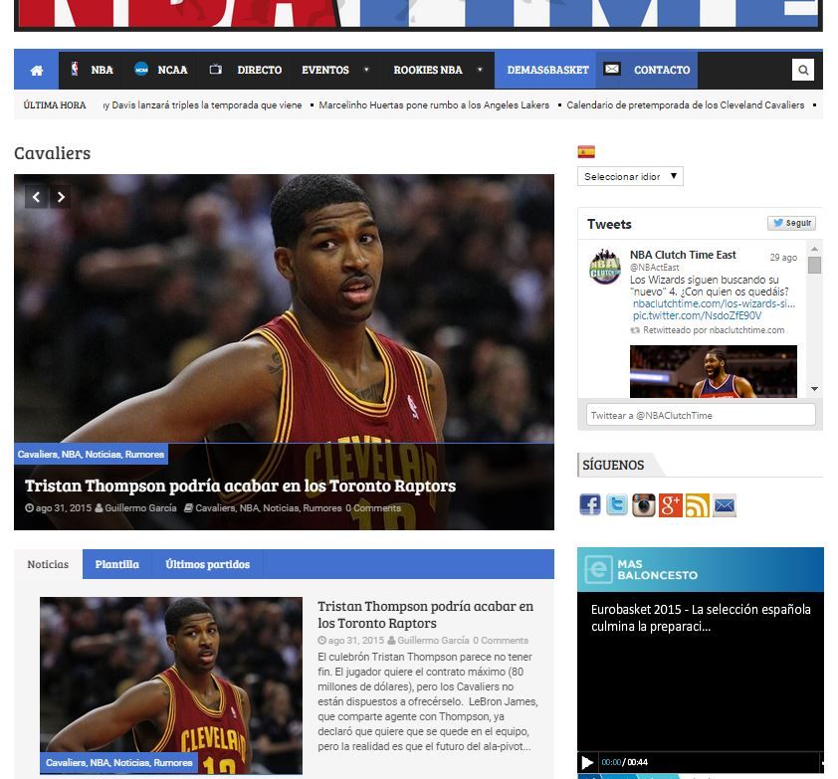The width and height of the screenshot is (838, 779).
Task: Switch to the Últimos partidos tab
Action: (x=207, y=564)
